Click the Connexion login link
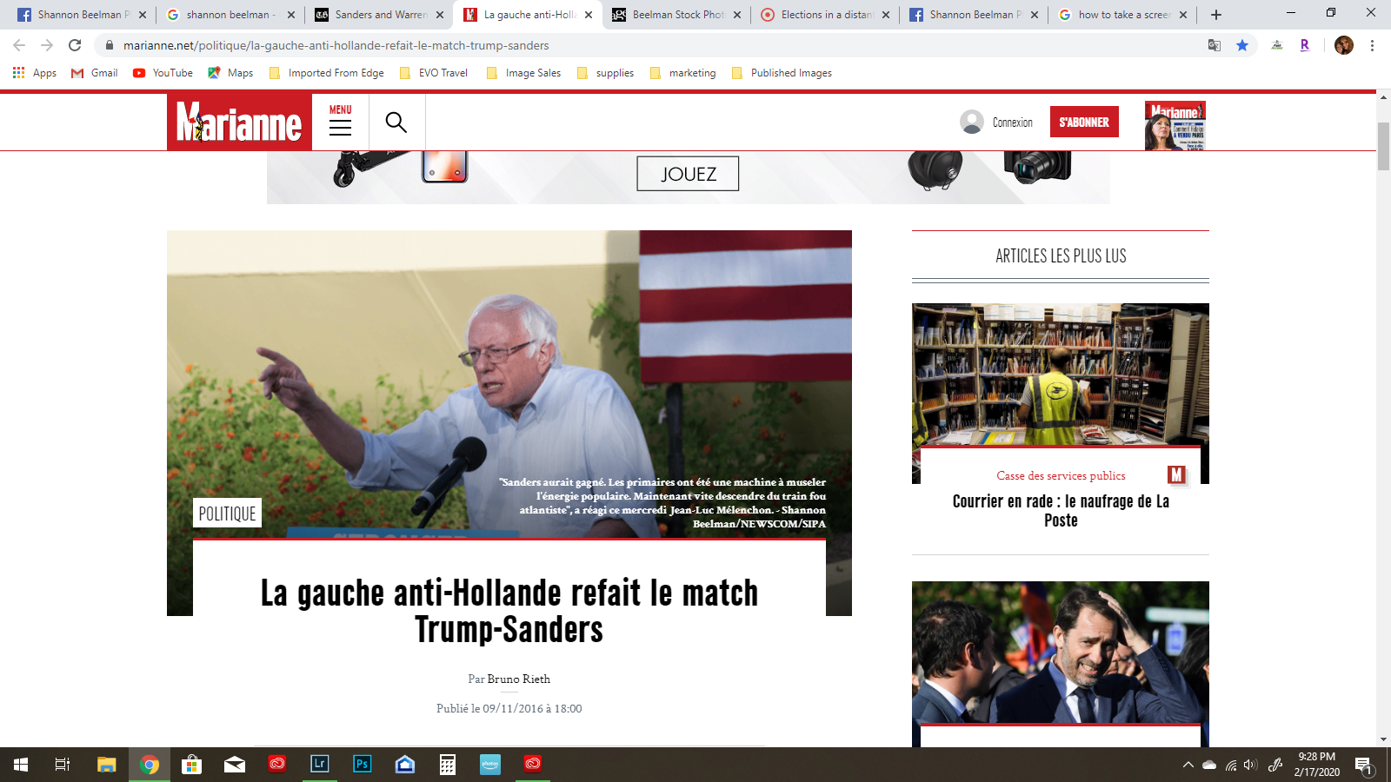The image size is (1391, 782). (1013, 123)
